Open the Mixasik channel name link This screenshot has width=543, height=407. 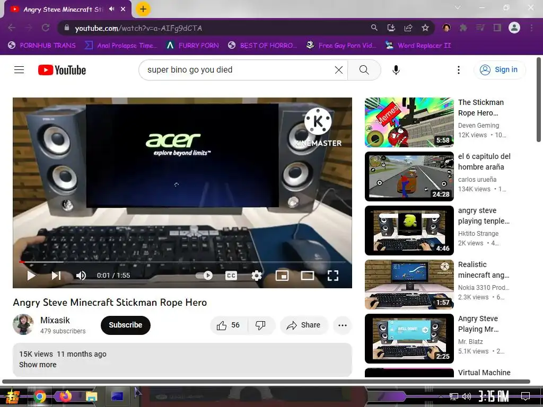pyautogui.click(x=55, y=320)
